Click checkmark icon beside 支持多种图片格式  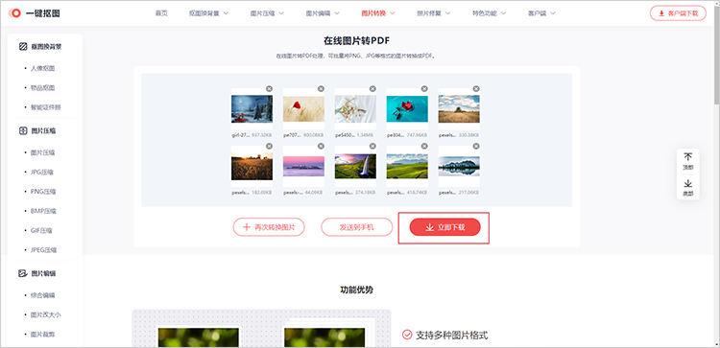[x=407, y=335]
